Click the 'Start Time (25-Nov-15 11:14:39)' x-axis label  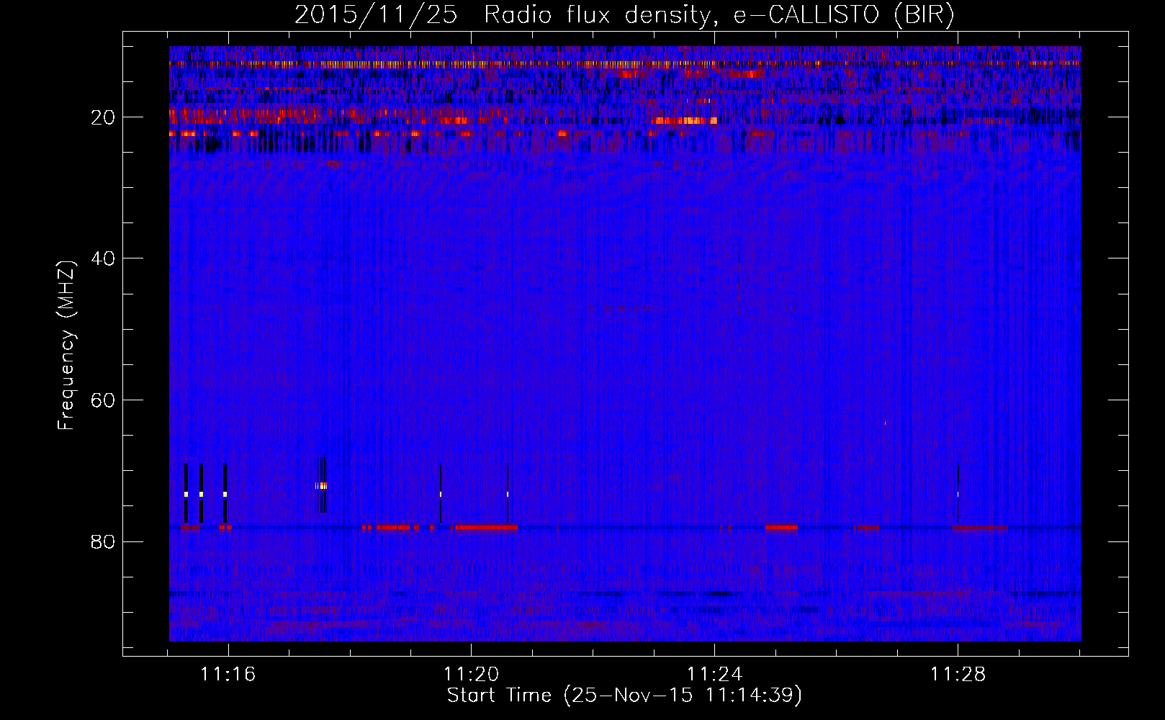click(624, 696)
